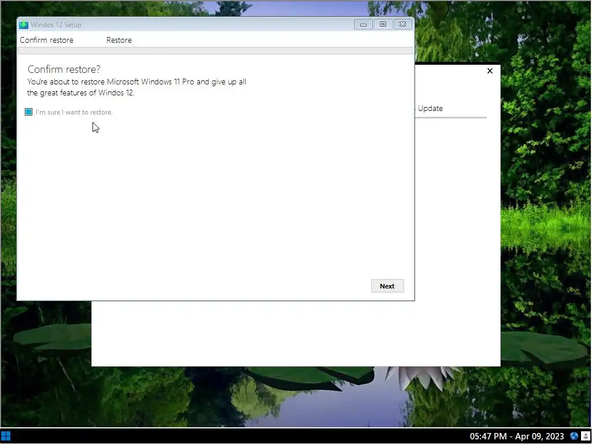
Task: Close the Windos 12 Setup window
Action: [402, 24]
